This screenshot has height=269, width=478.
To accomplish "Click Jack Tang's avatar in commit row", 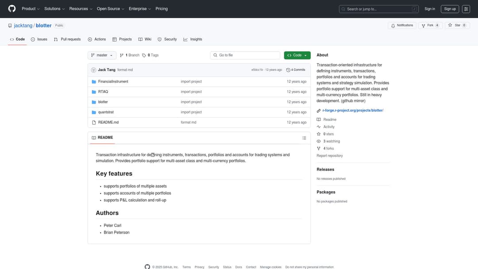I will [x=93, y=70].
